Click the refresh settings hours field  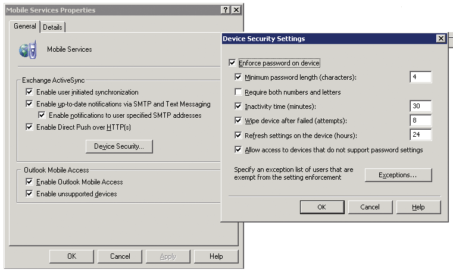pos(420,135)
